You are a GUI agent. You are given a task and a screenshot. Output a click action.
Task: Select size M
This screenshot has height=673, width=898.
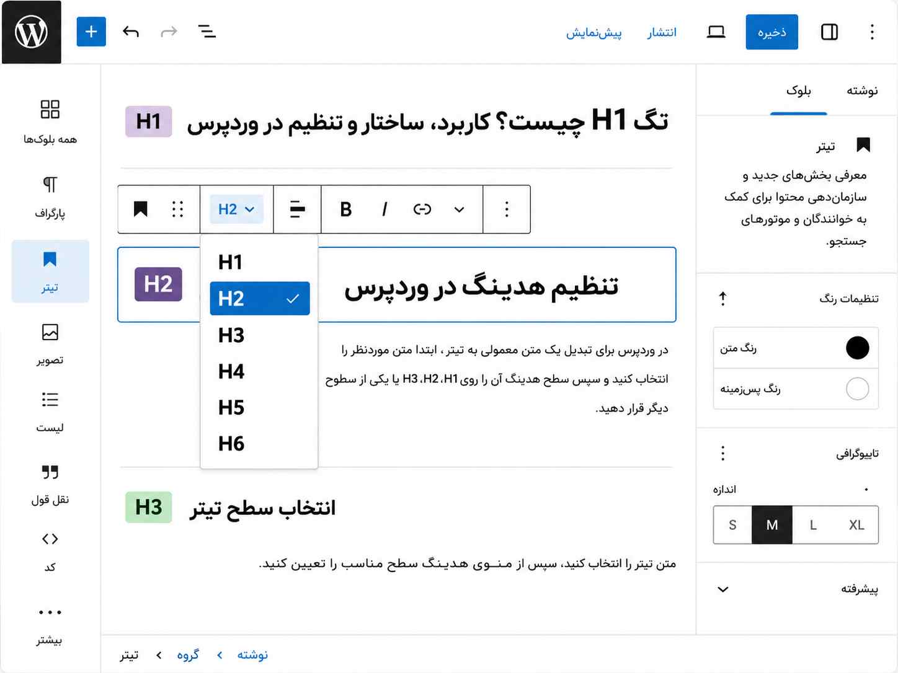(772, 525)
